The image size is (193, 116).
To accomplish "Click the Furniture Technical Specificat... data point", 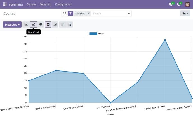I will point(138,82).
